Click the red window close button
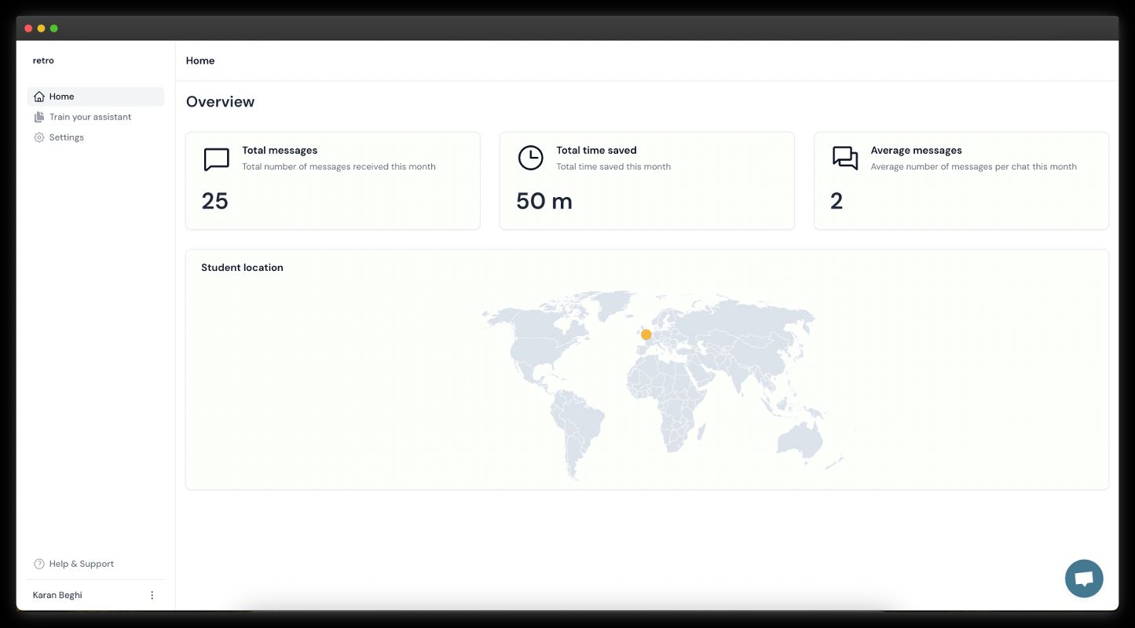1135x628 pixels. [x=28, y=28]
